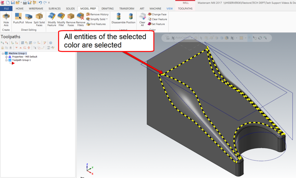Switch to the WIREFRAME tab

pyautogui.click(x=36, y=8)
